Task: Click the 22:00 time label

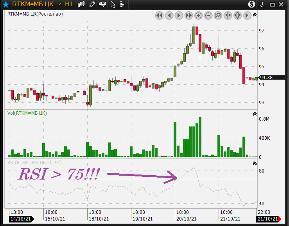Action: tap(264, 212)
